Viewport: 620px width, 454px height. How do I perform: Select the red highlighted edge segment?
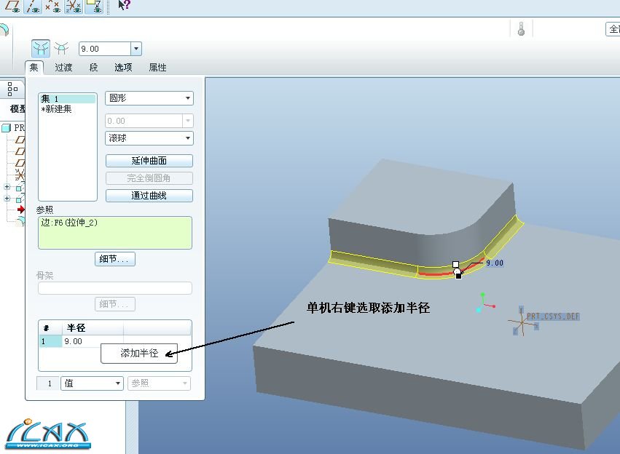point(437,273)
